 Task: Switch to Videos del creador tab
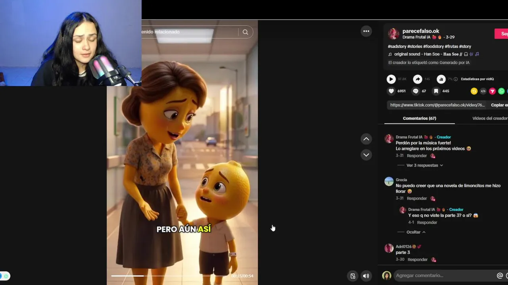coord(490,118)
